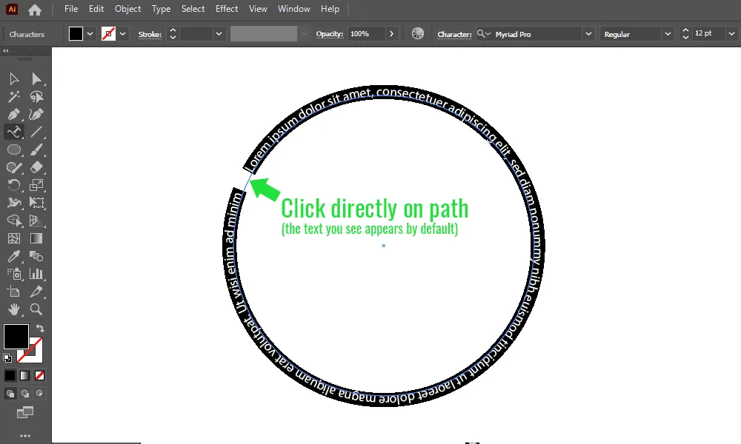This screenshot has height=444, width=741.
Task: Select the Puppet Warp tool
Action: pyautogui.click(x=14, y=203)
